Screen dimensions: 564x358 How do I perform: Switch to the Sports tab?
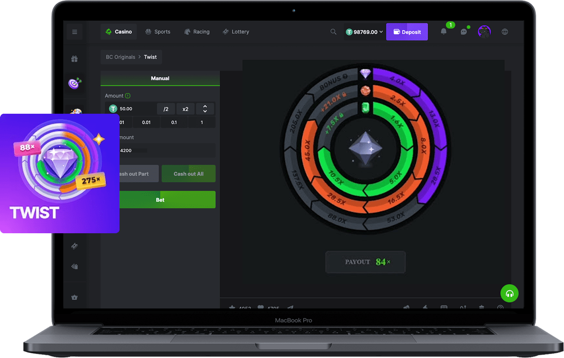pyautogui.click(x=158, y=32)
